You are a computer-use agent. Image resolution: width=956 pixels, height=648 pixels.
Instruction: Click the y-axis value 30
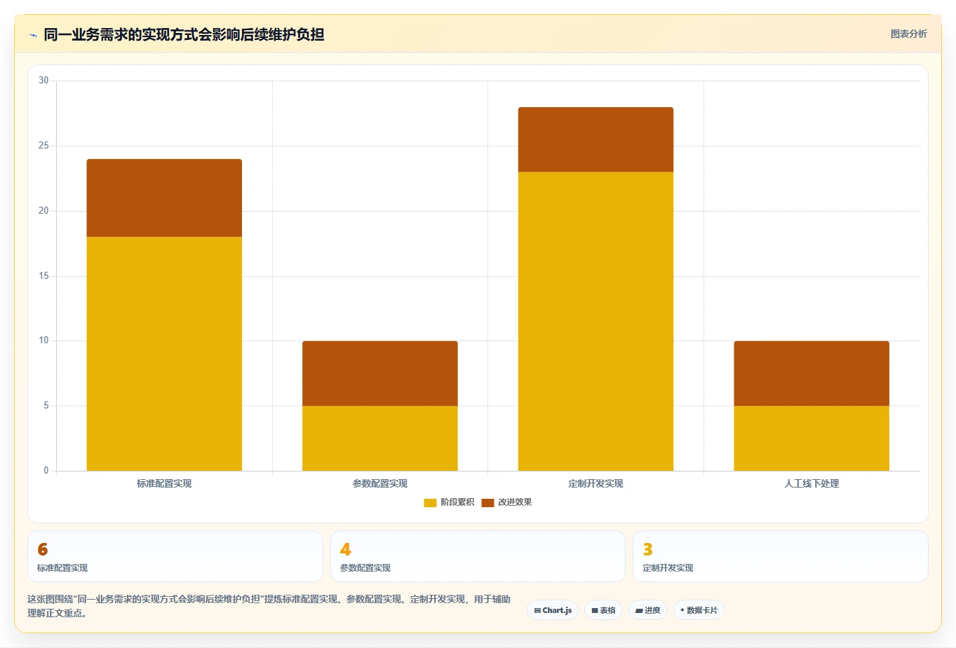[x=44, y=81]
